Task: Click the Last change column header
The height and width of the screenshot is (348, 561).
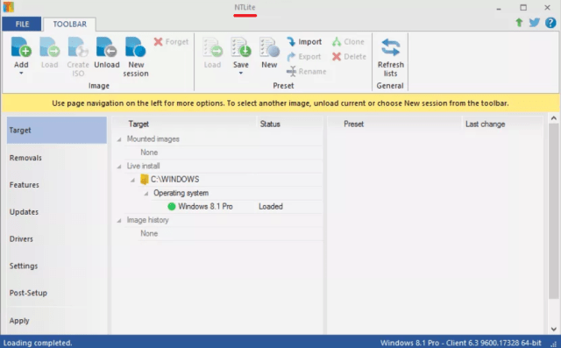Action: [485, 124]
